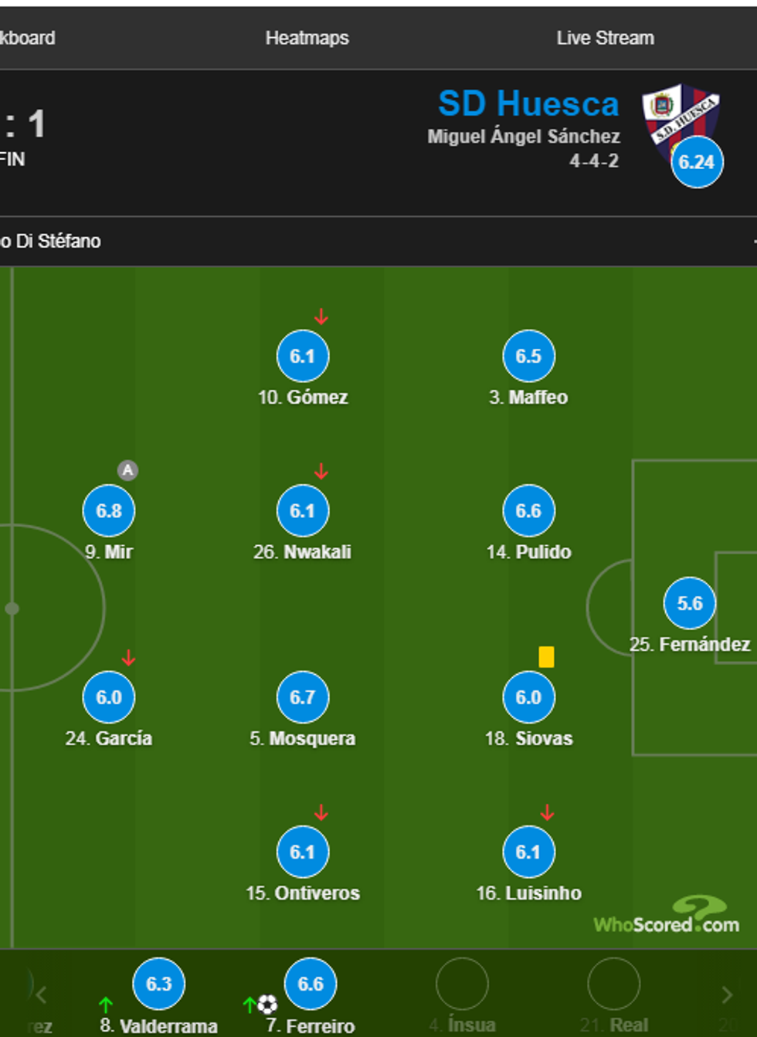Click Mir's 6.8 rating circle
Image resolution: width=757 pixels, height=1037 pixels.
[109, 510]
